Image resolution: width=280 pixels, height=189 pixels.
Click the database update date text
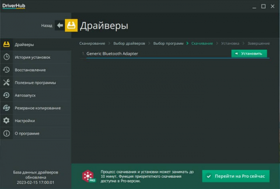click(35, 177)
